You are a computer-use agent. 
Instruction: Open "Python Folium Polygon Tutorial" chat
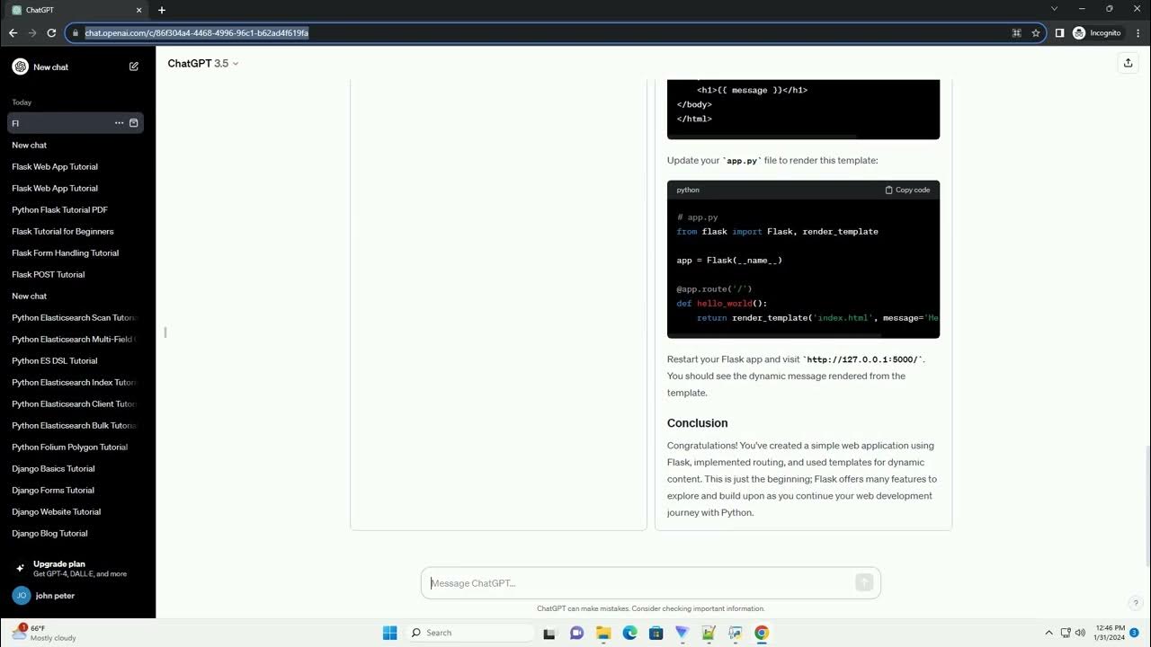point(76,447)
